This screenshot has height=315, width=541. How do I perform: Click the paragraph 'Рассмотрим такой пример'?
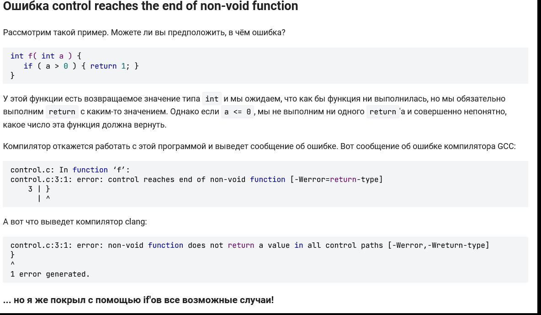(x=144, y=33)
